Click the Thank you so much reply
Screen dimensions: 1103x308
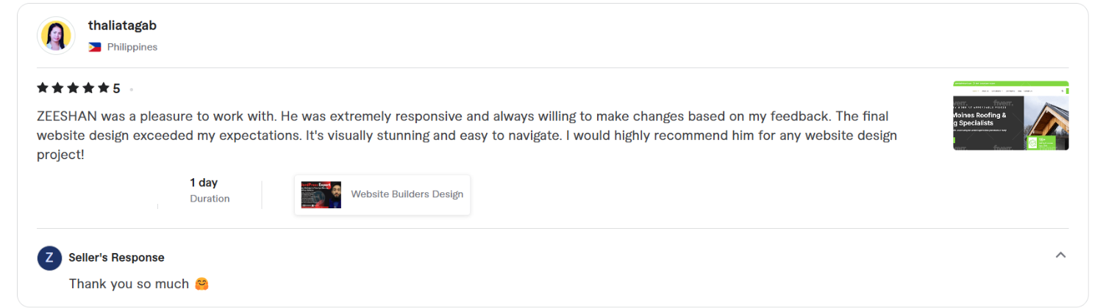coord(129,284)
